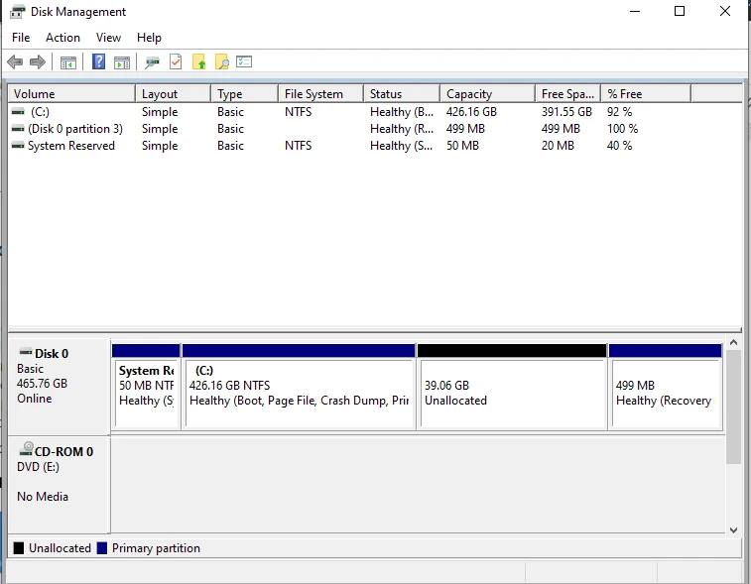Click the drive icon beside System Reserved
Screen dimensions: 751x584
point(18,145)
